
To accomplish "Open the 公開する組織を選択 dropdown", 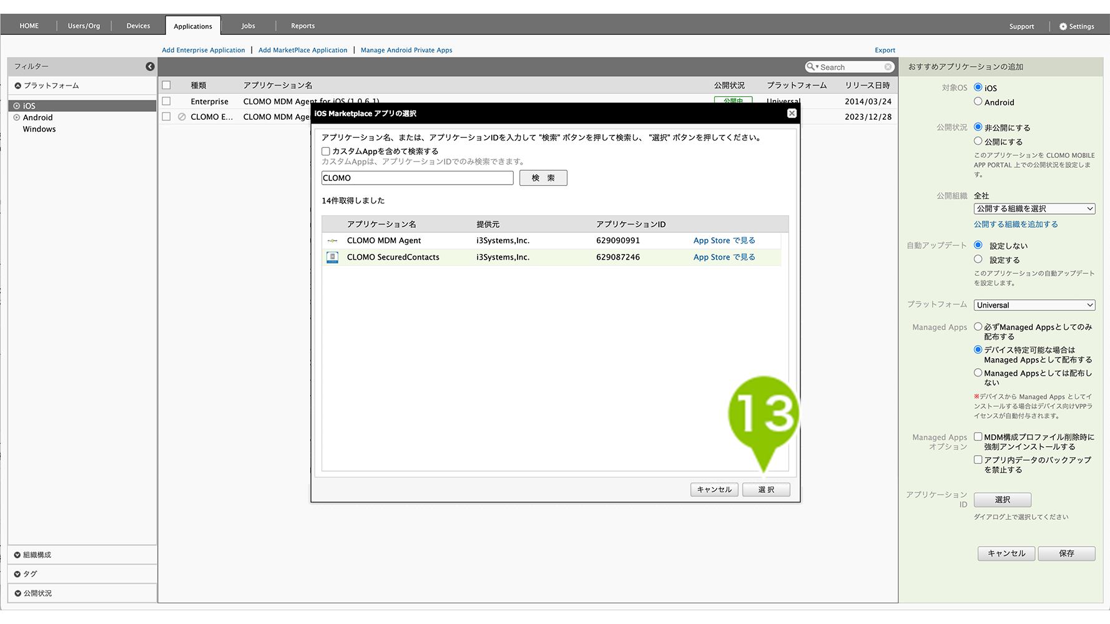I will click(1034, 209).
